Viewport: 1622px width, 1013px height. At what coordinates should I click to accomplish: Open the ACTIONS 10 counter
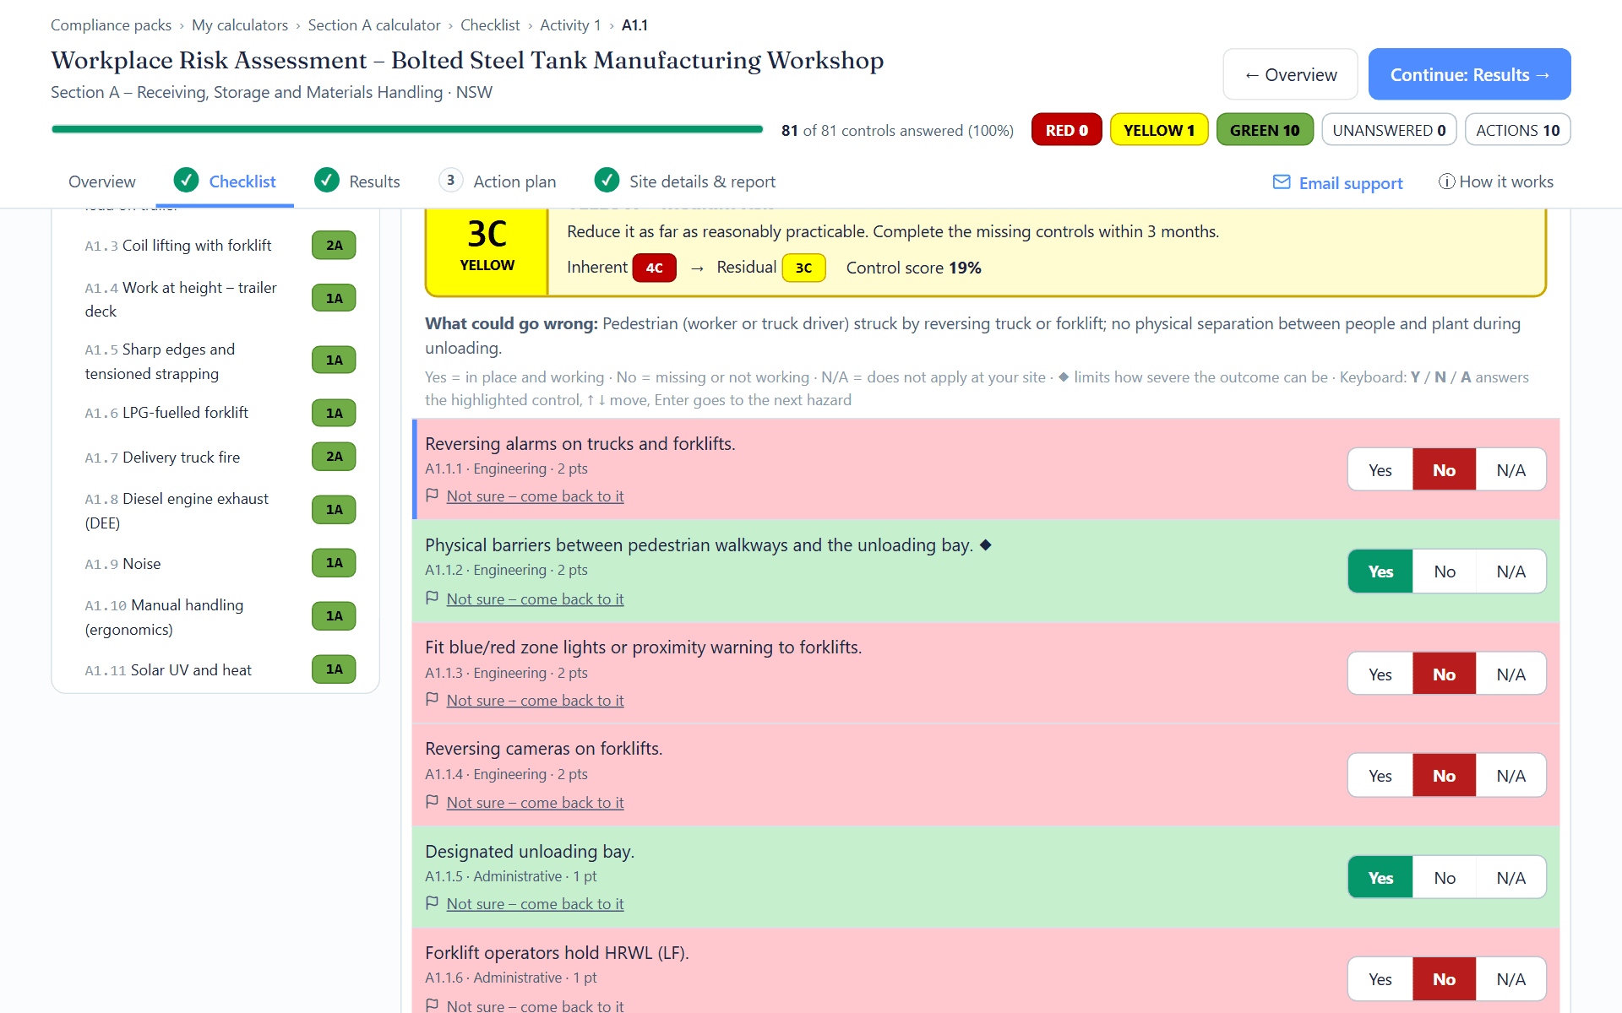tap(1518, 130)
